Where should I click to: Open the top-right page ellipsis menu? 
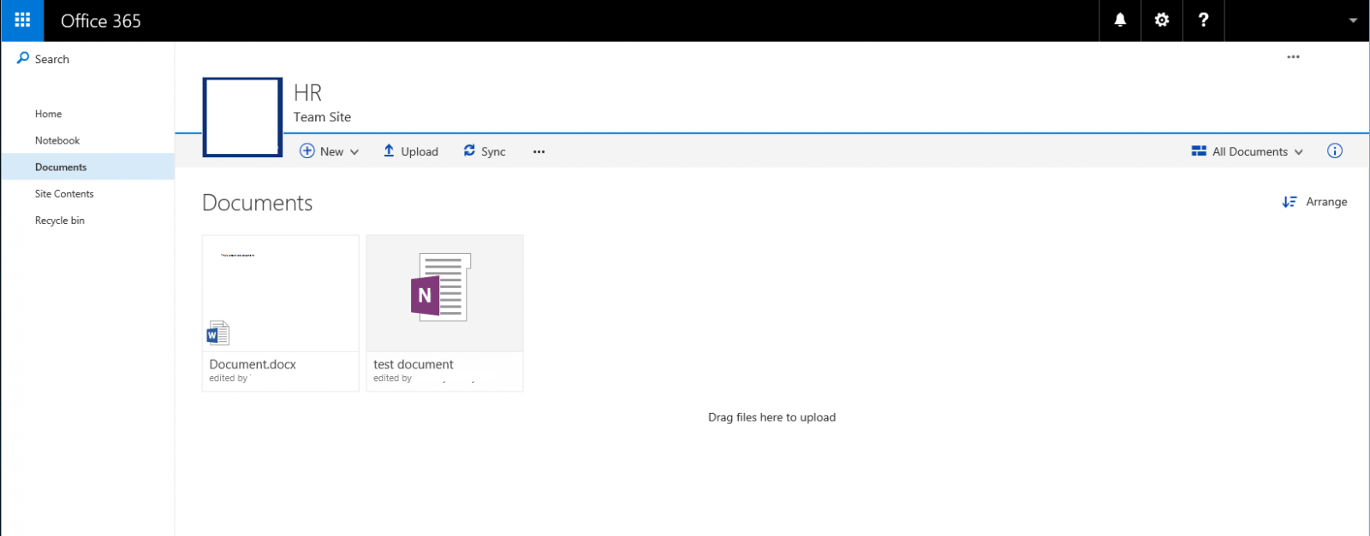point(1293,57)
